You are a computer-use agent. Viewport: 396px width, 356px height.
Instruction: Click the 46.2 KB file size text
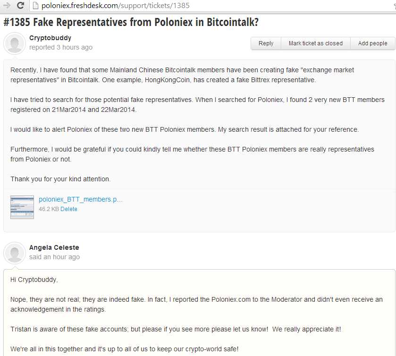coord(49,209)
